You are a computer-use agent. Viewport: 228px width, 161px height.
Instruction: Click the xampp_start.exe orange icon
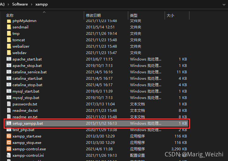(9, 136)
